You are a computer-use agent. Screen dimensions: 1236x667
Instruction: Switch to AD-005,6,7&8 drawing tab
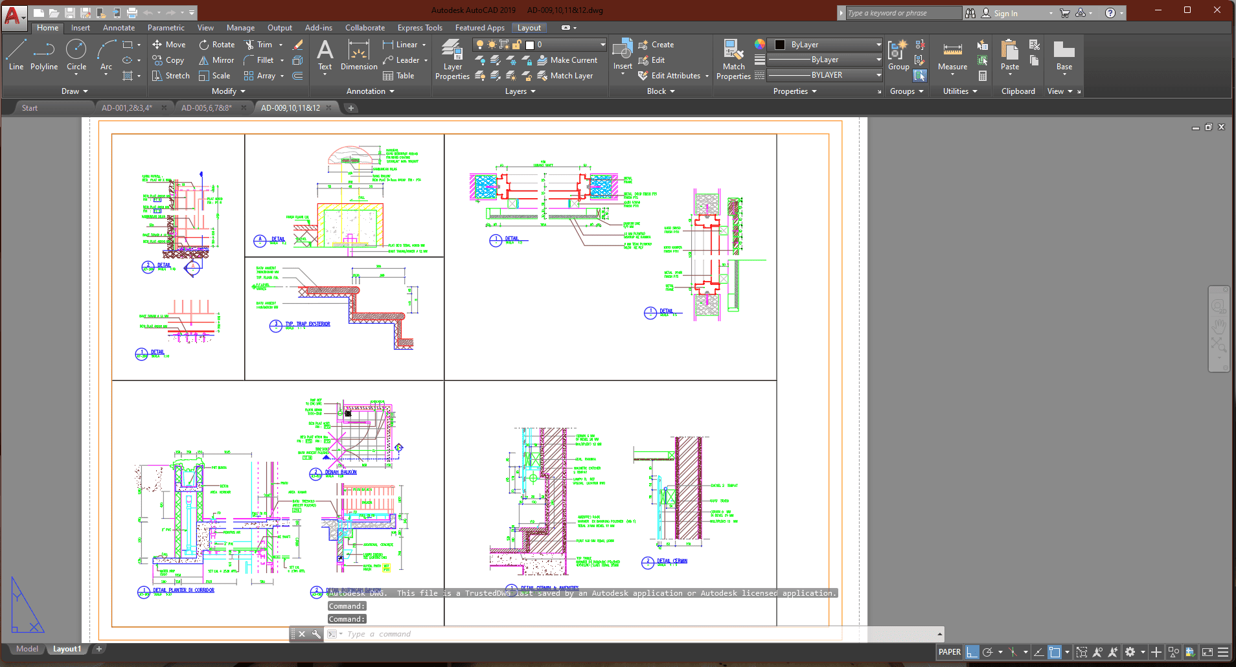tap(206, 108)
